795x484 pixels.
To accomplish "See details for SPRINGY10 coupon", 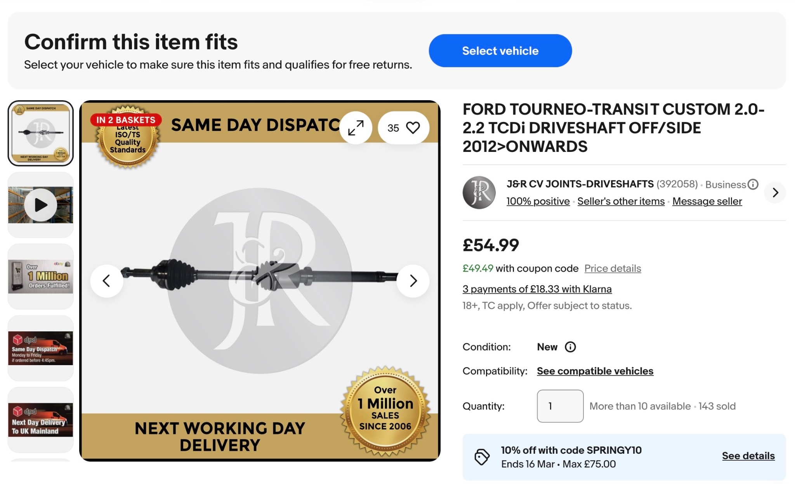I will click(748, 456).
